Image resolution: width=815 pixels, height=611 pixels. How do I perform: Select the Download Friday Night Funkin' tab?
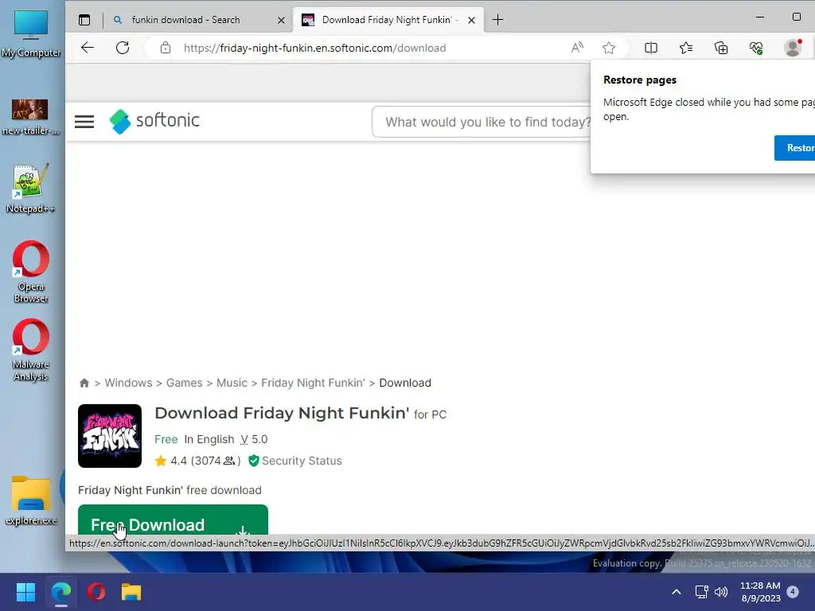tap(387, 20)
